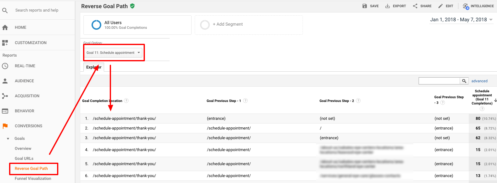This screenshot has width=497, height=183.
Task: Click the advanced filter link
Action: pyautogui.click(x=479, y=81)
